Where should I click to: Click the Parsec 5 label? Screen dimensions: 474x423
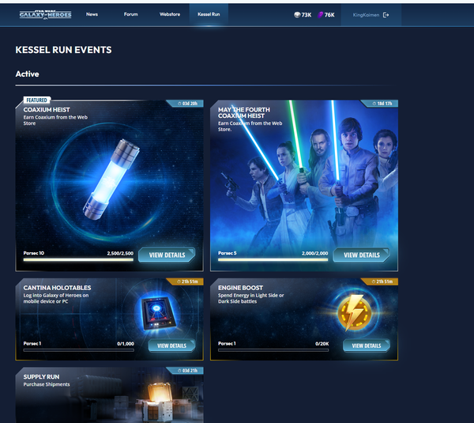[x=227, y=253]
